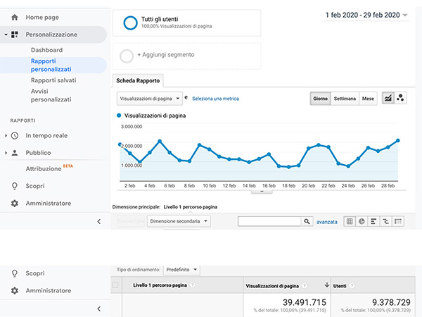The width and height of the screenshot is (422, 317).
Task: Click Seleziona una metrica link
Action: 216,99
